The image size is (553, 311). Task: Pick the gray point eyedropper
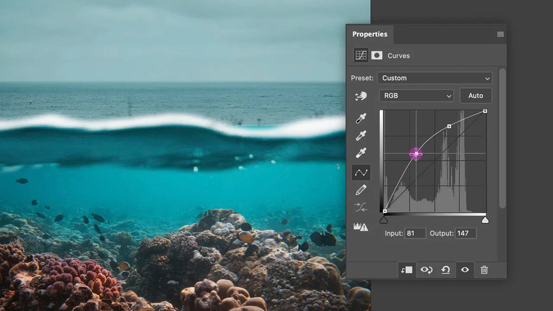click(361, 136)
